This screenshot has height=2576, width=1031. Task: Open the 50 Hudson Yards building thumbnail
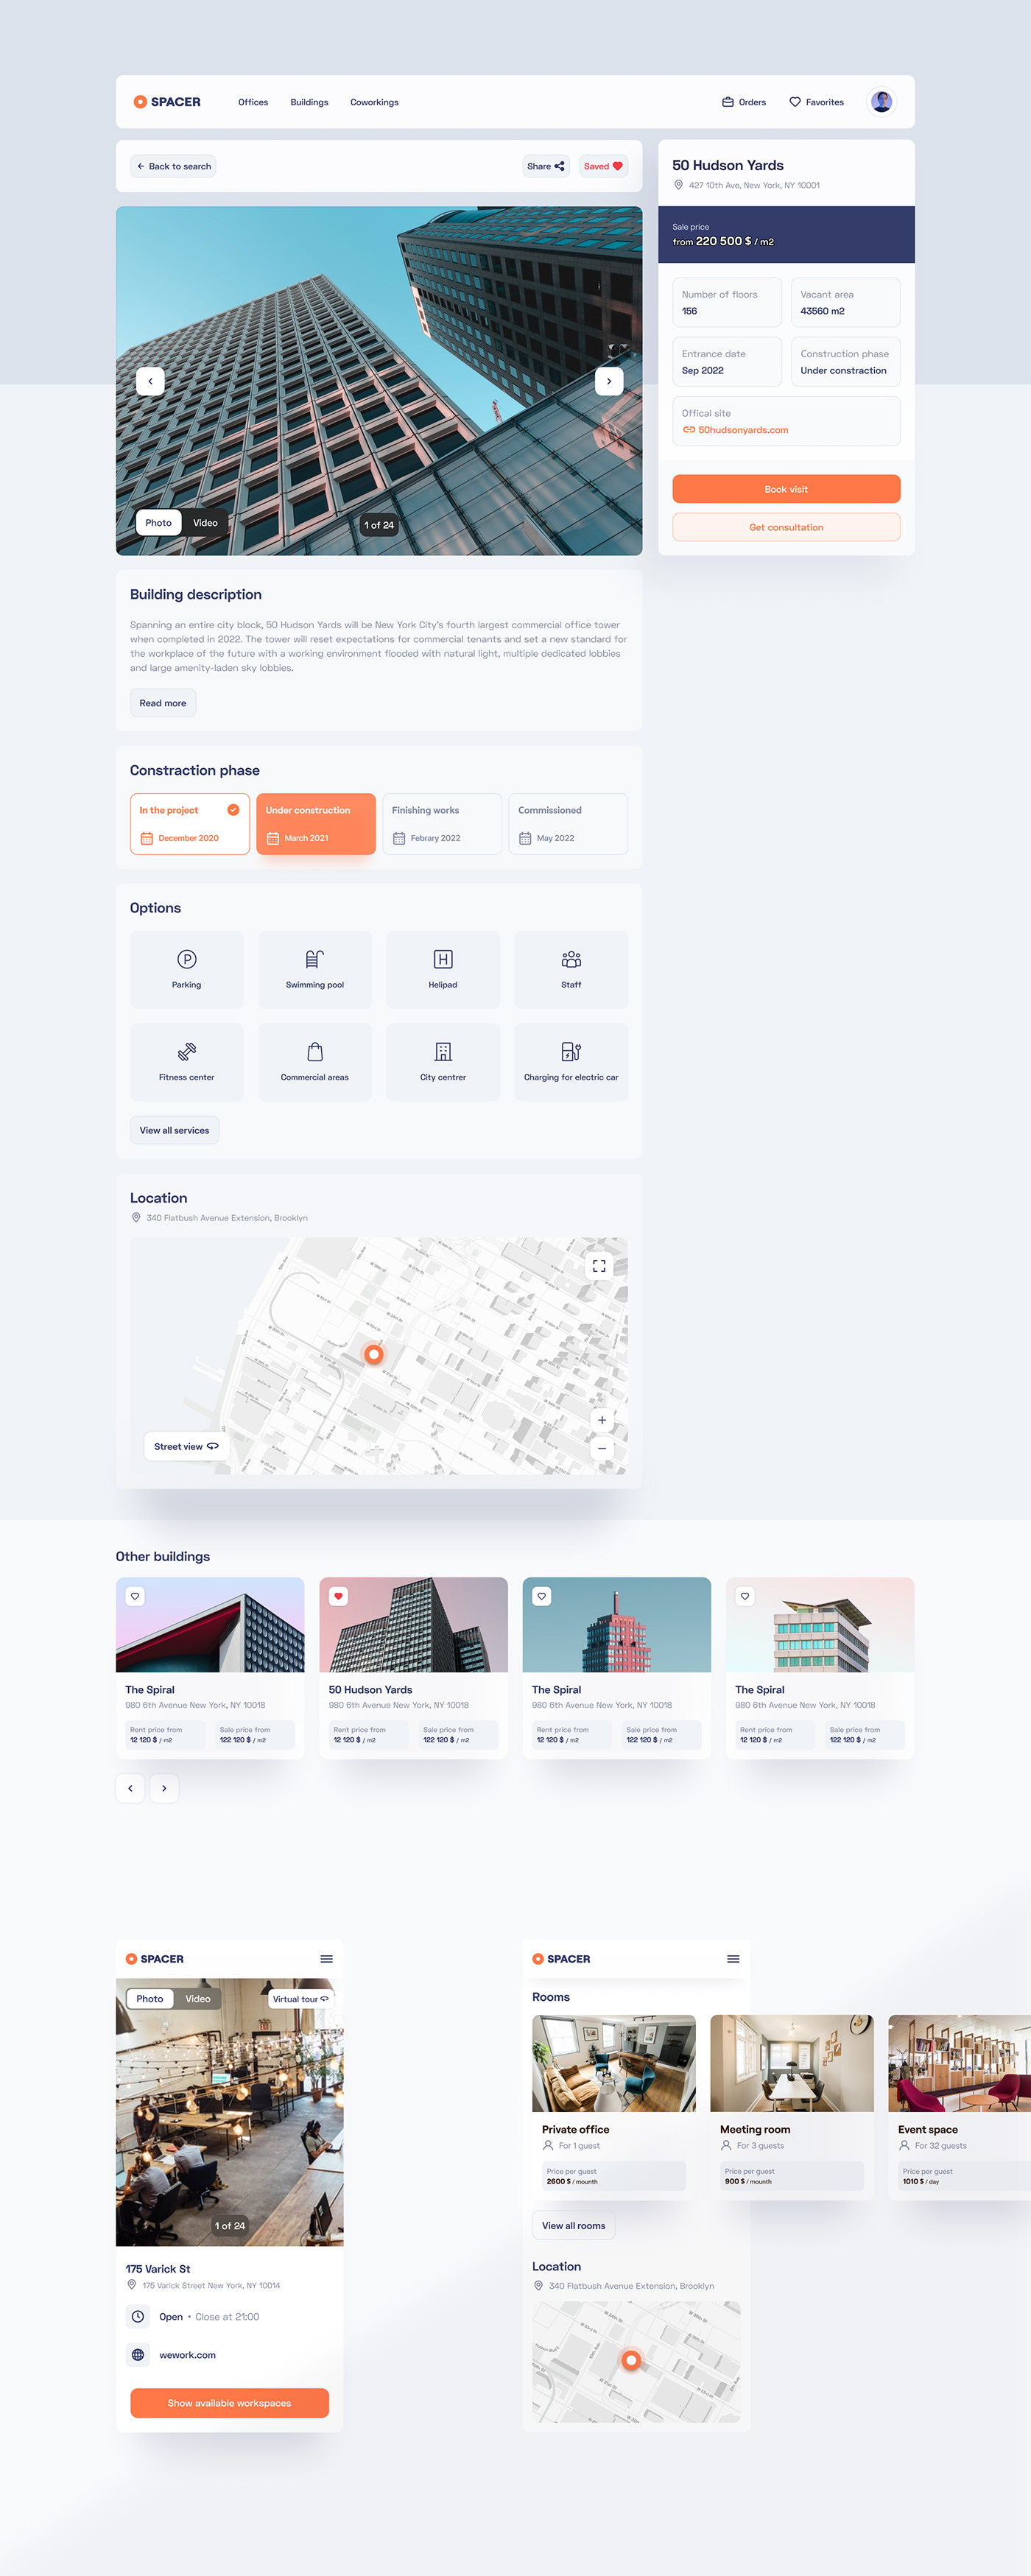[413, 1625]
